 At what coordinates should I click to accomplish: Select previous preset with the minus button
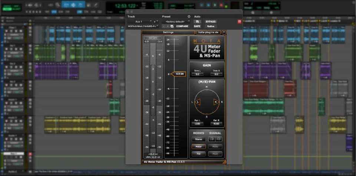coord(164,26)
